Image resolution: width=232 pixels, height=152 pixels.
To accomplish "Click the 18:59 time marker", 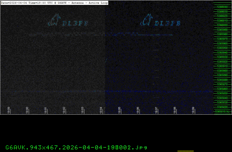I will point(9,110).
